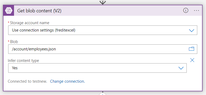This screenshot has width=206, height=95.
Task: Click the /account/employees.json path text
Action: click(34, 49)
